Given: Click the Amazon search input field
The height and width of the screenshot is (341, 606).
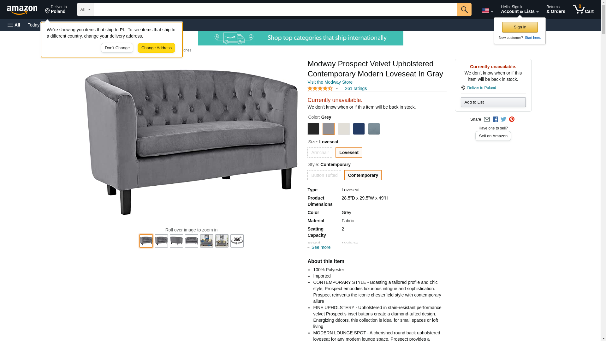Looking at the screenshot, I should pyautogui.click(x=275, y=9).
